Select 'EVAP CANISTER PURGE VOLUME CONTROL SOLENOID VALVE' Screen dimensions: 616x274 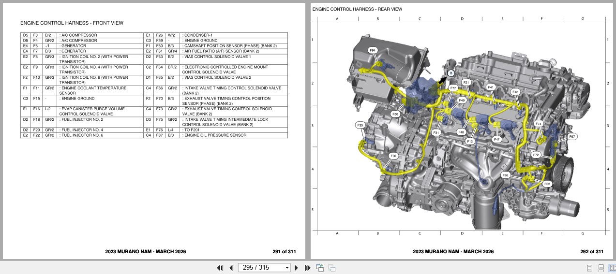tap(92, 112)
